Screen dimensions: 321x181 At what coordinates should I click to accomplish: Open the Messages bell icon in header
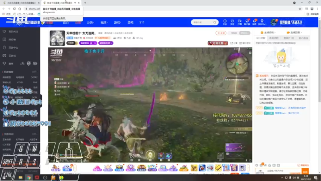coord(254,22)
